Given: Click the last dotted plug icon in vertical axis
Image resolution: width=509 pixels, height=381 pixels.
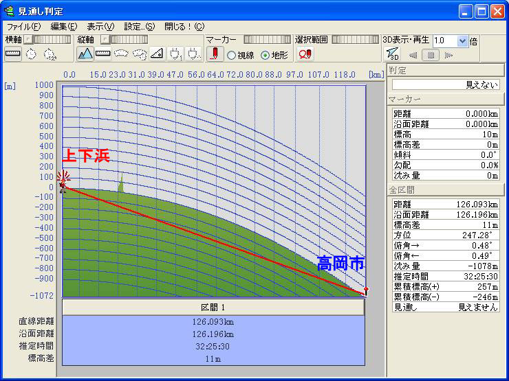Looking at the screenshot, I should pyautogui.click(x=193, y=54).
